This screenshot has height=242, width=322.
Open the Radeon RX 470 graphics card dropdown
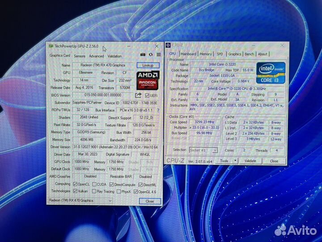[80, 200]
